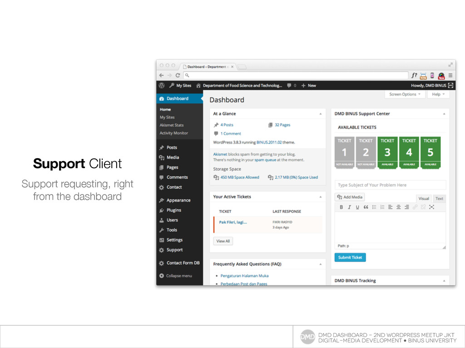This screenshot has width=465, height=348.
Task: Switch editor to Visual tab
Action: coord(424,198)
